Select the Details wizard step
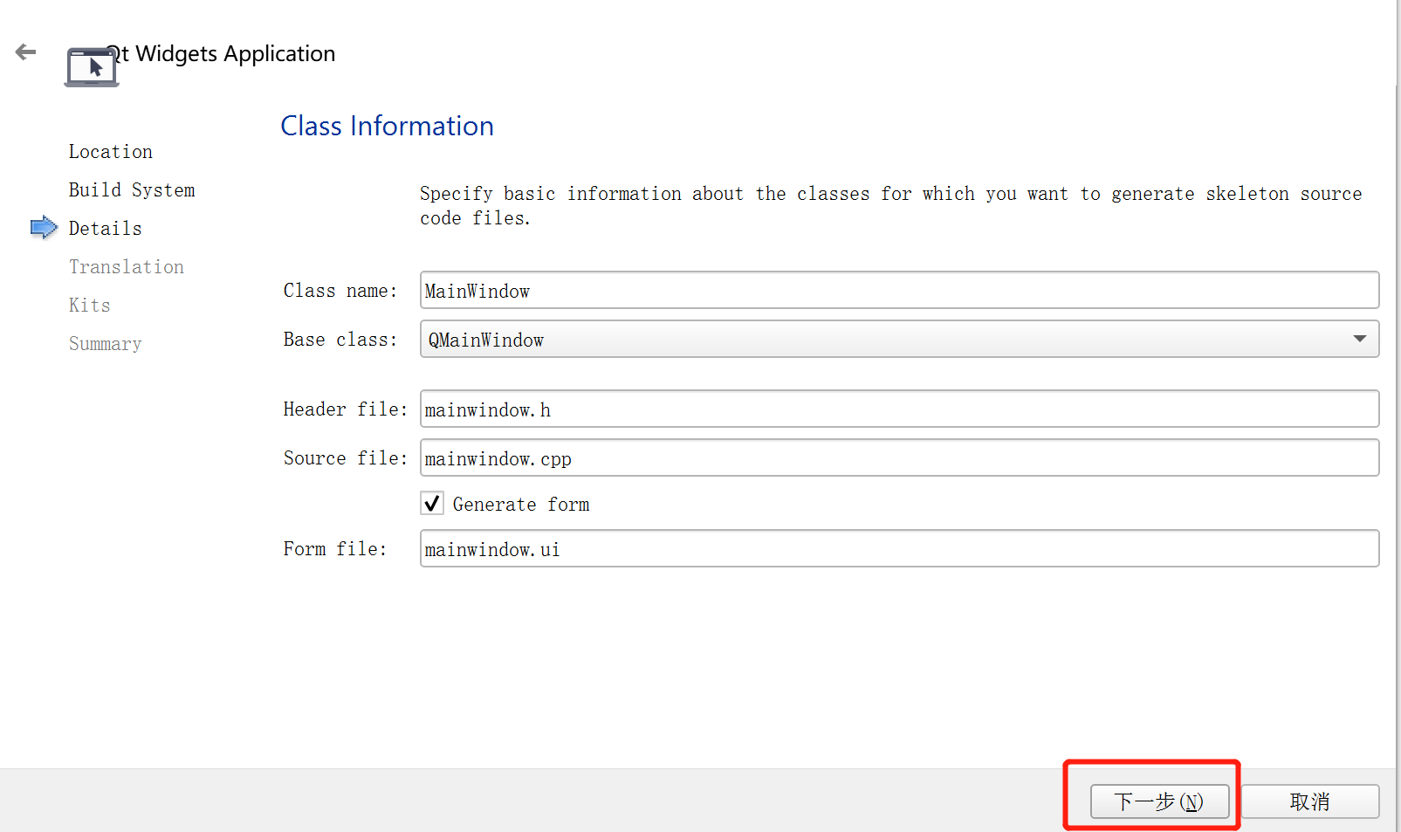This screenshot has width=1401, height=832. pos(106,229)
